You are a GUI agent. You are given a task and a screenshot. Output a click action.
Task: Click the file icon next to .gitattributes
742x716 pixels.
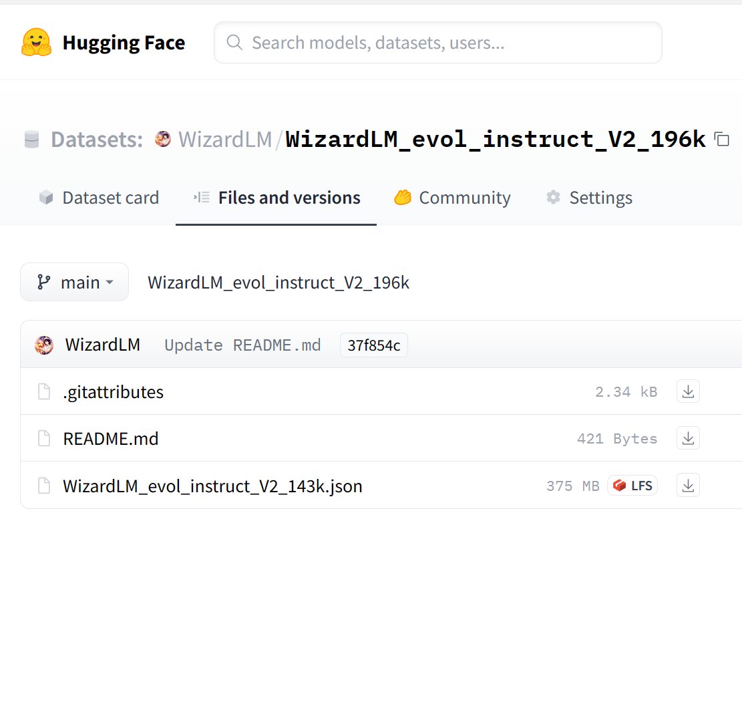pyautogui.click(x=44, y=392)
